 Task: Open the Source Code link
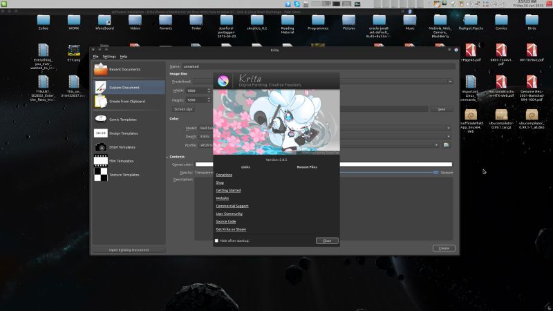[x=226, y=221]
